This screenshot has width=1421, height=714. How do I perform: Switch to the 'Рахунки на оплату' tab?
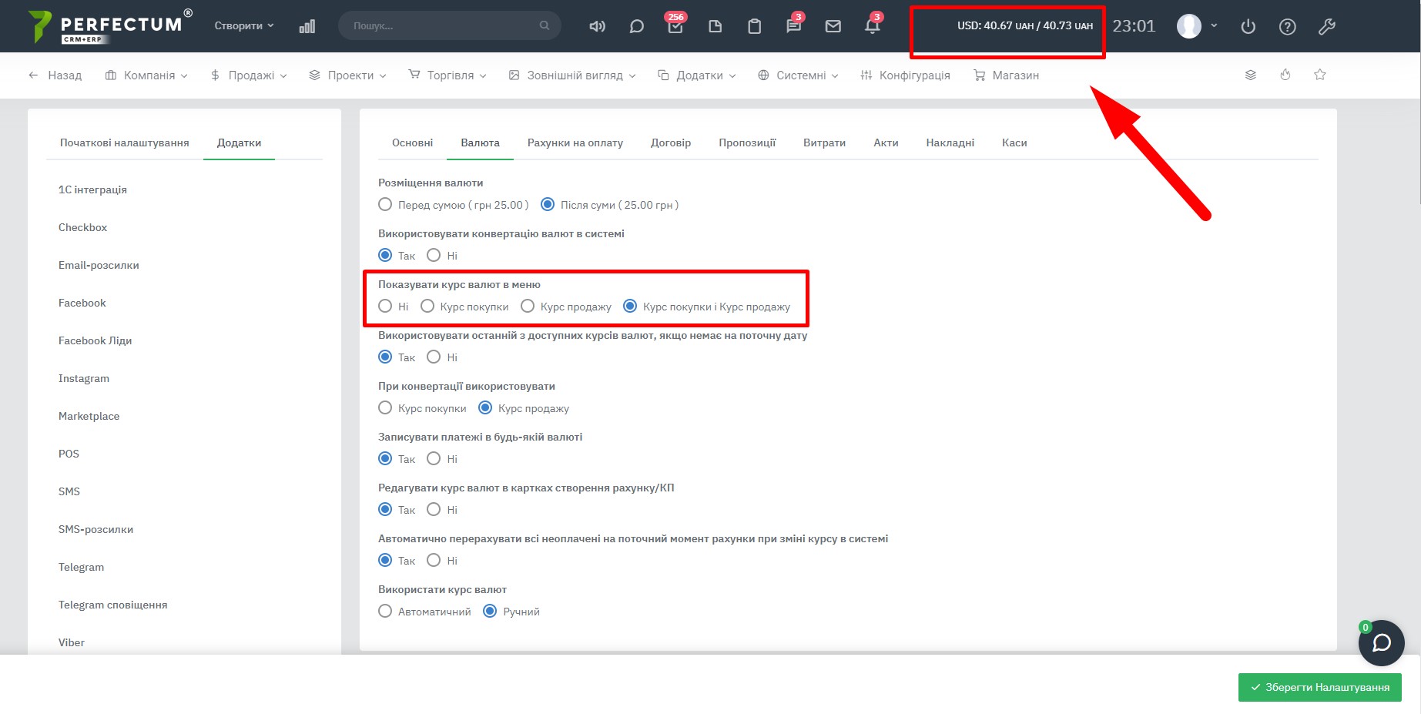(575, 142)
